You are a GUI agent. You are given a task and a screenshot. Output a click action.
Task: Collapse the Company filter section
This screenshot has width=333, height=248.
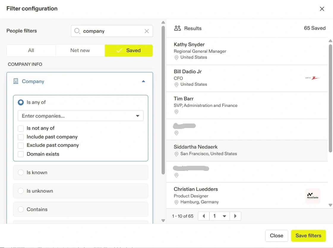(x=143, y=81)
